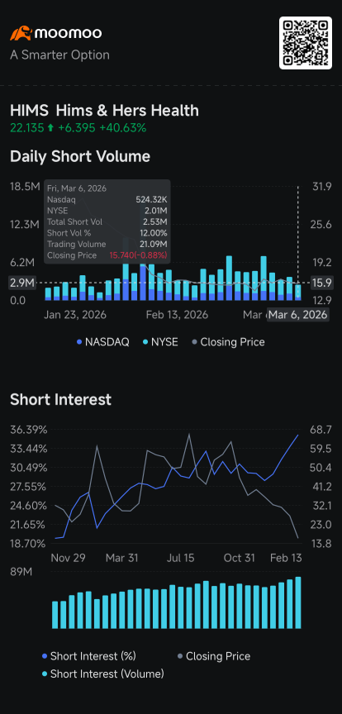Select the tallest short volume bar
Viewport: 342px width, 714px height.
pos(126,269)
